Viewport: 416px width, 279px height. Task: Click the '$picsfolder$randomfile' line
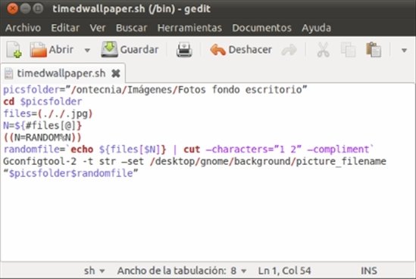click(70, 173)
